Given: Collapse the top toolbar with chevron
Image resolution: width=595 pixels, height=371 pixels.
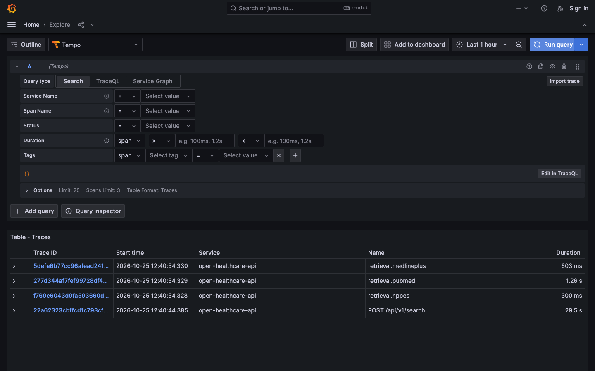Looking at the screenshot, I should click(x=585, y=25).
